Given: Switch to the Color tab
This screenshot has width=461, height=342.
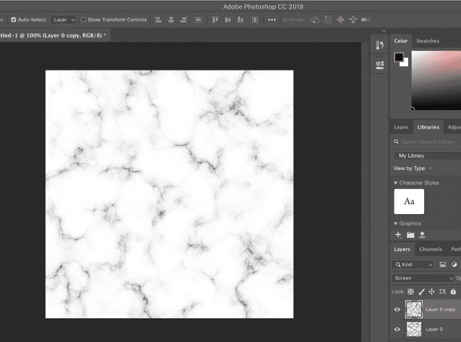Looking at the screenshot, I should (x=400, y=41).
